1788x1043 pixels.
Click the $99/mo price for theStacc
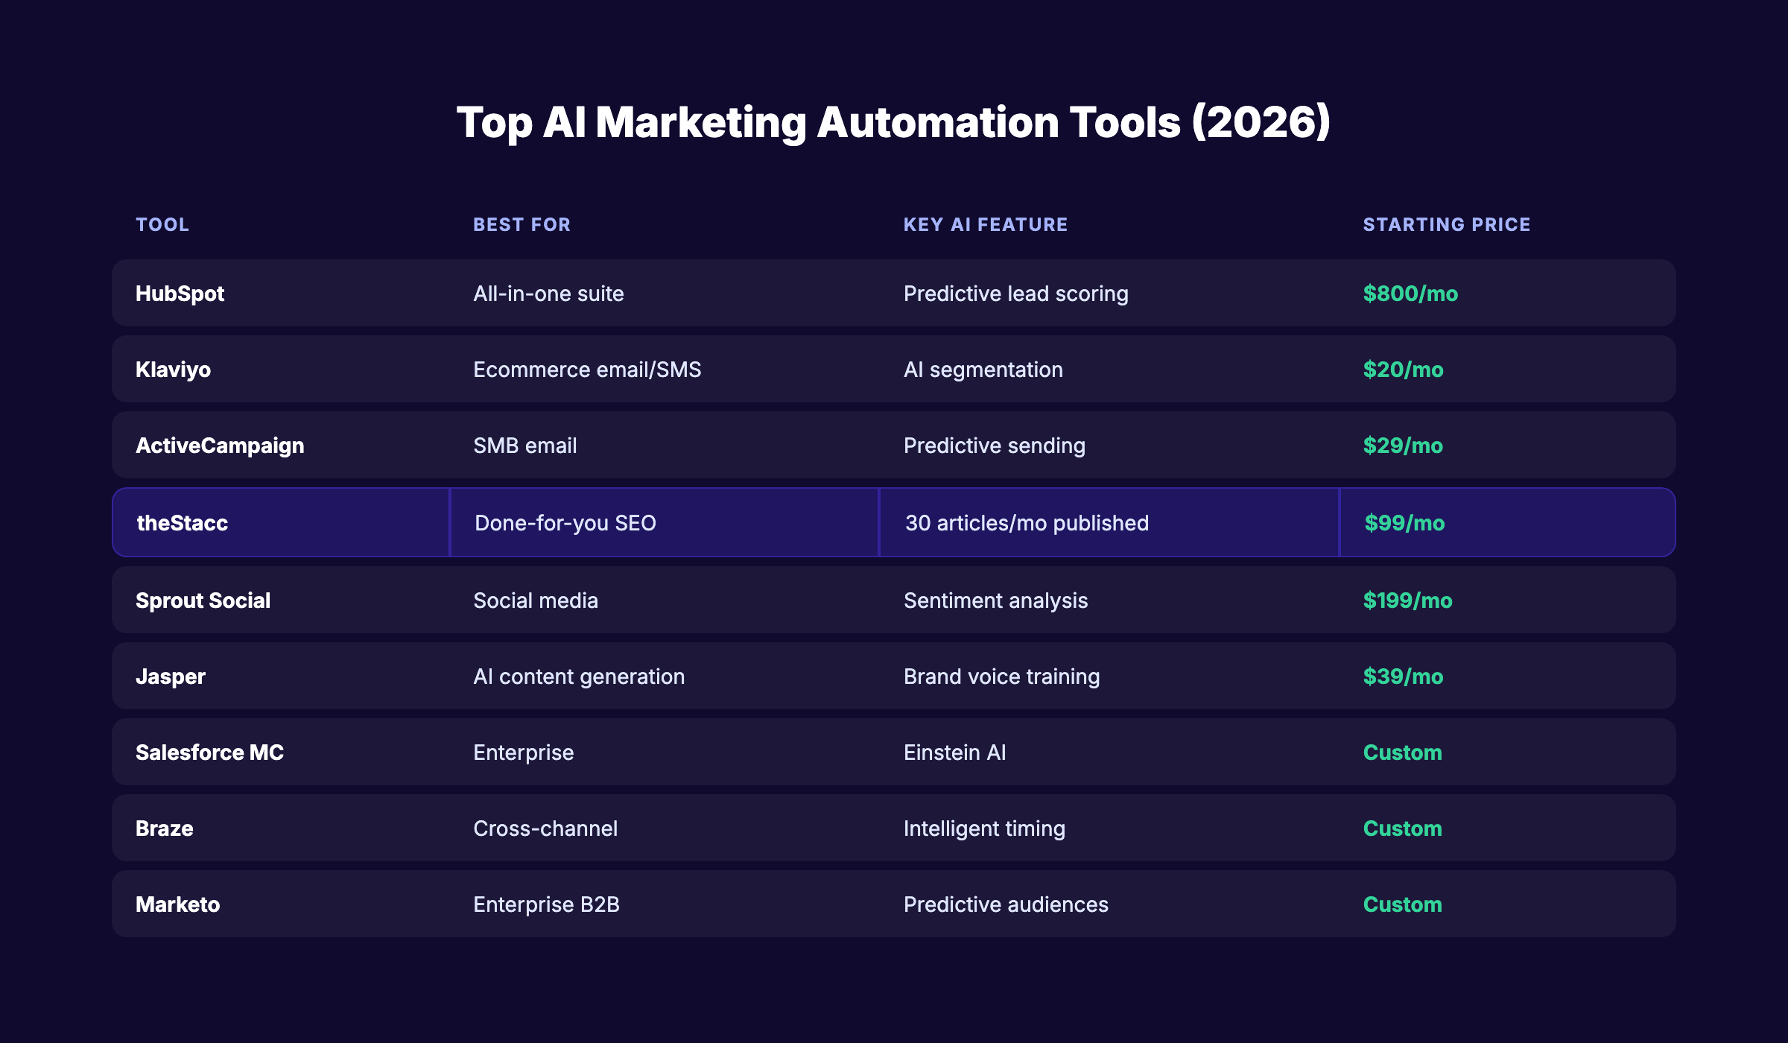(1404, 522)
